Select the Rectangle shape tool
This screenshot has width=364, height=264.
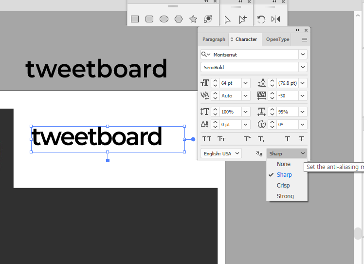[135, 19]
